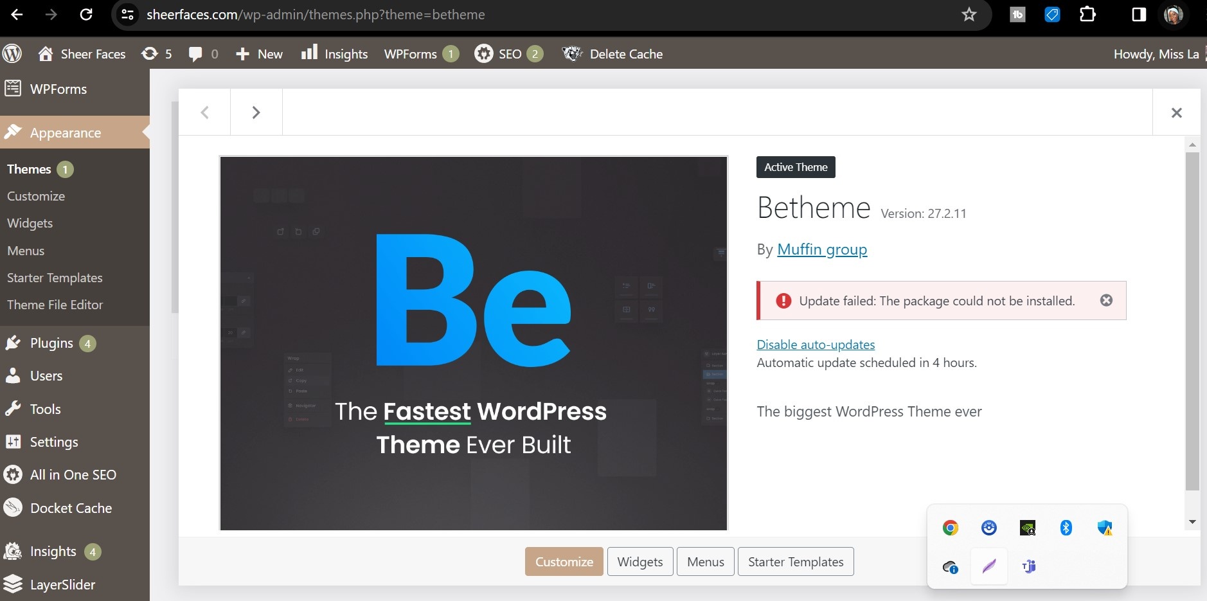Click the Menus button
Screen dimensions: 1207x601
tap(706, 562)
